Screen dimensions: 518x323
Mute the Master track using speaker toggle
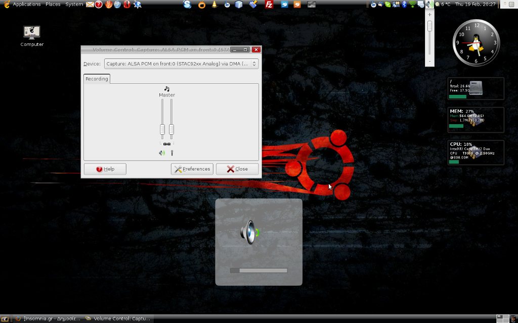click(162, 153)
